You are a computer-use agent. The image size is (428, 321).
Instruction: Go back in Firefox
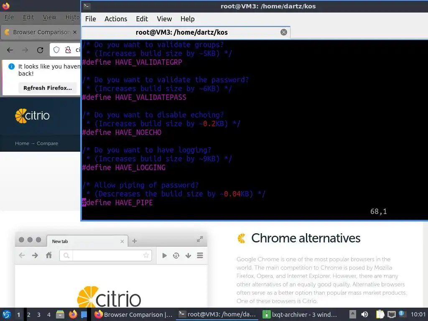[10, 50]
